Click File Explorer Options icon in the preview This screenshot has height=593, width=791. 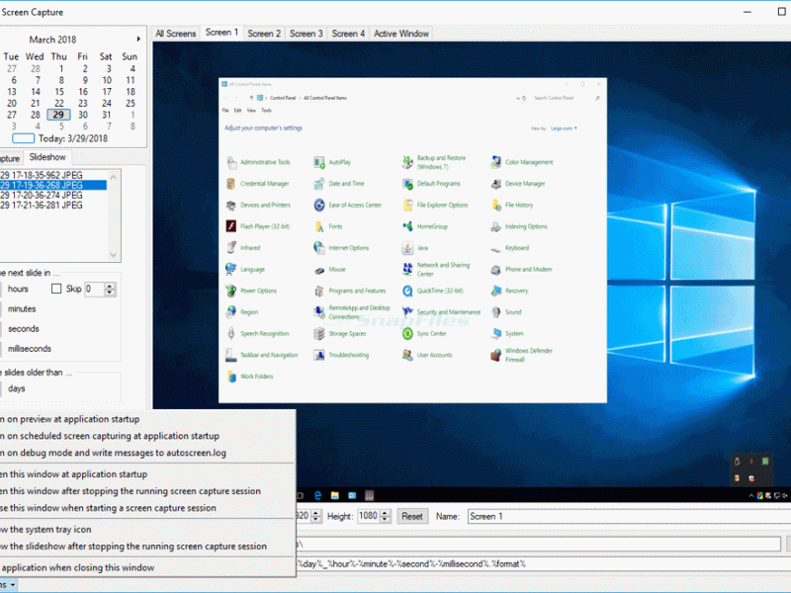click(407, 206)
